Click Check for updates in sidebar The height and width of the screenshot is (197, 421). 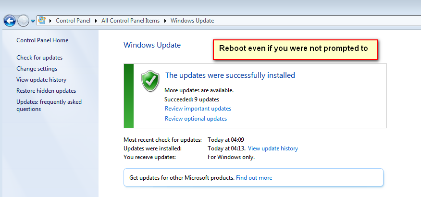coord(39,58)
